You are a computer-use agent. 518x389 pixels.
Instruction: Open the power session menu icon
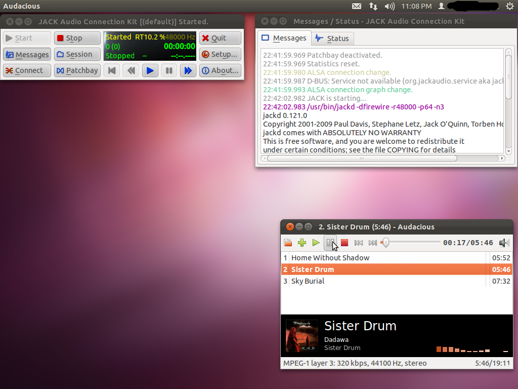pyautogui.click(x=510, y=6)
